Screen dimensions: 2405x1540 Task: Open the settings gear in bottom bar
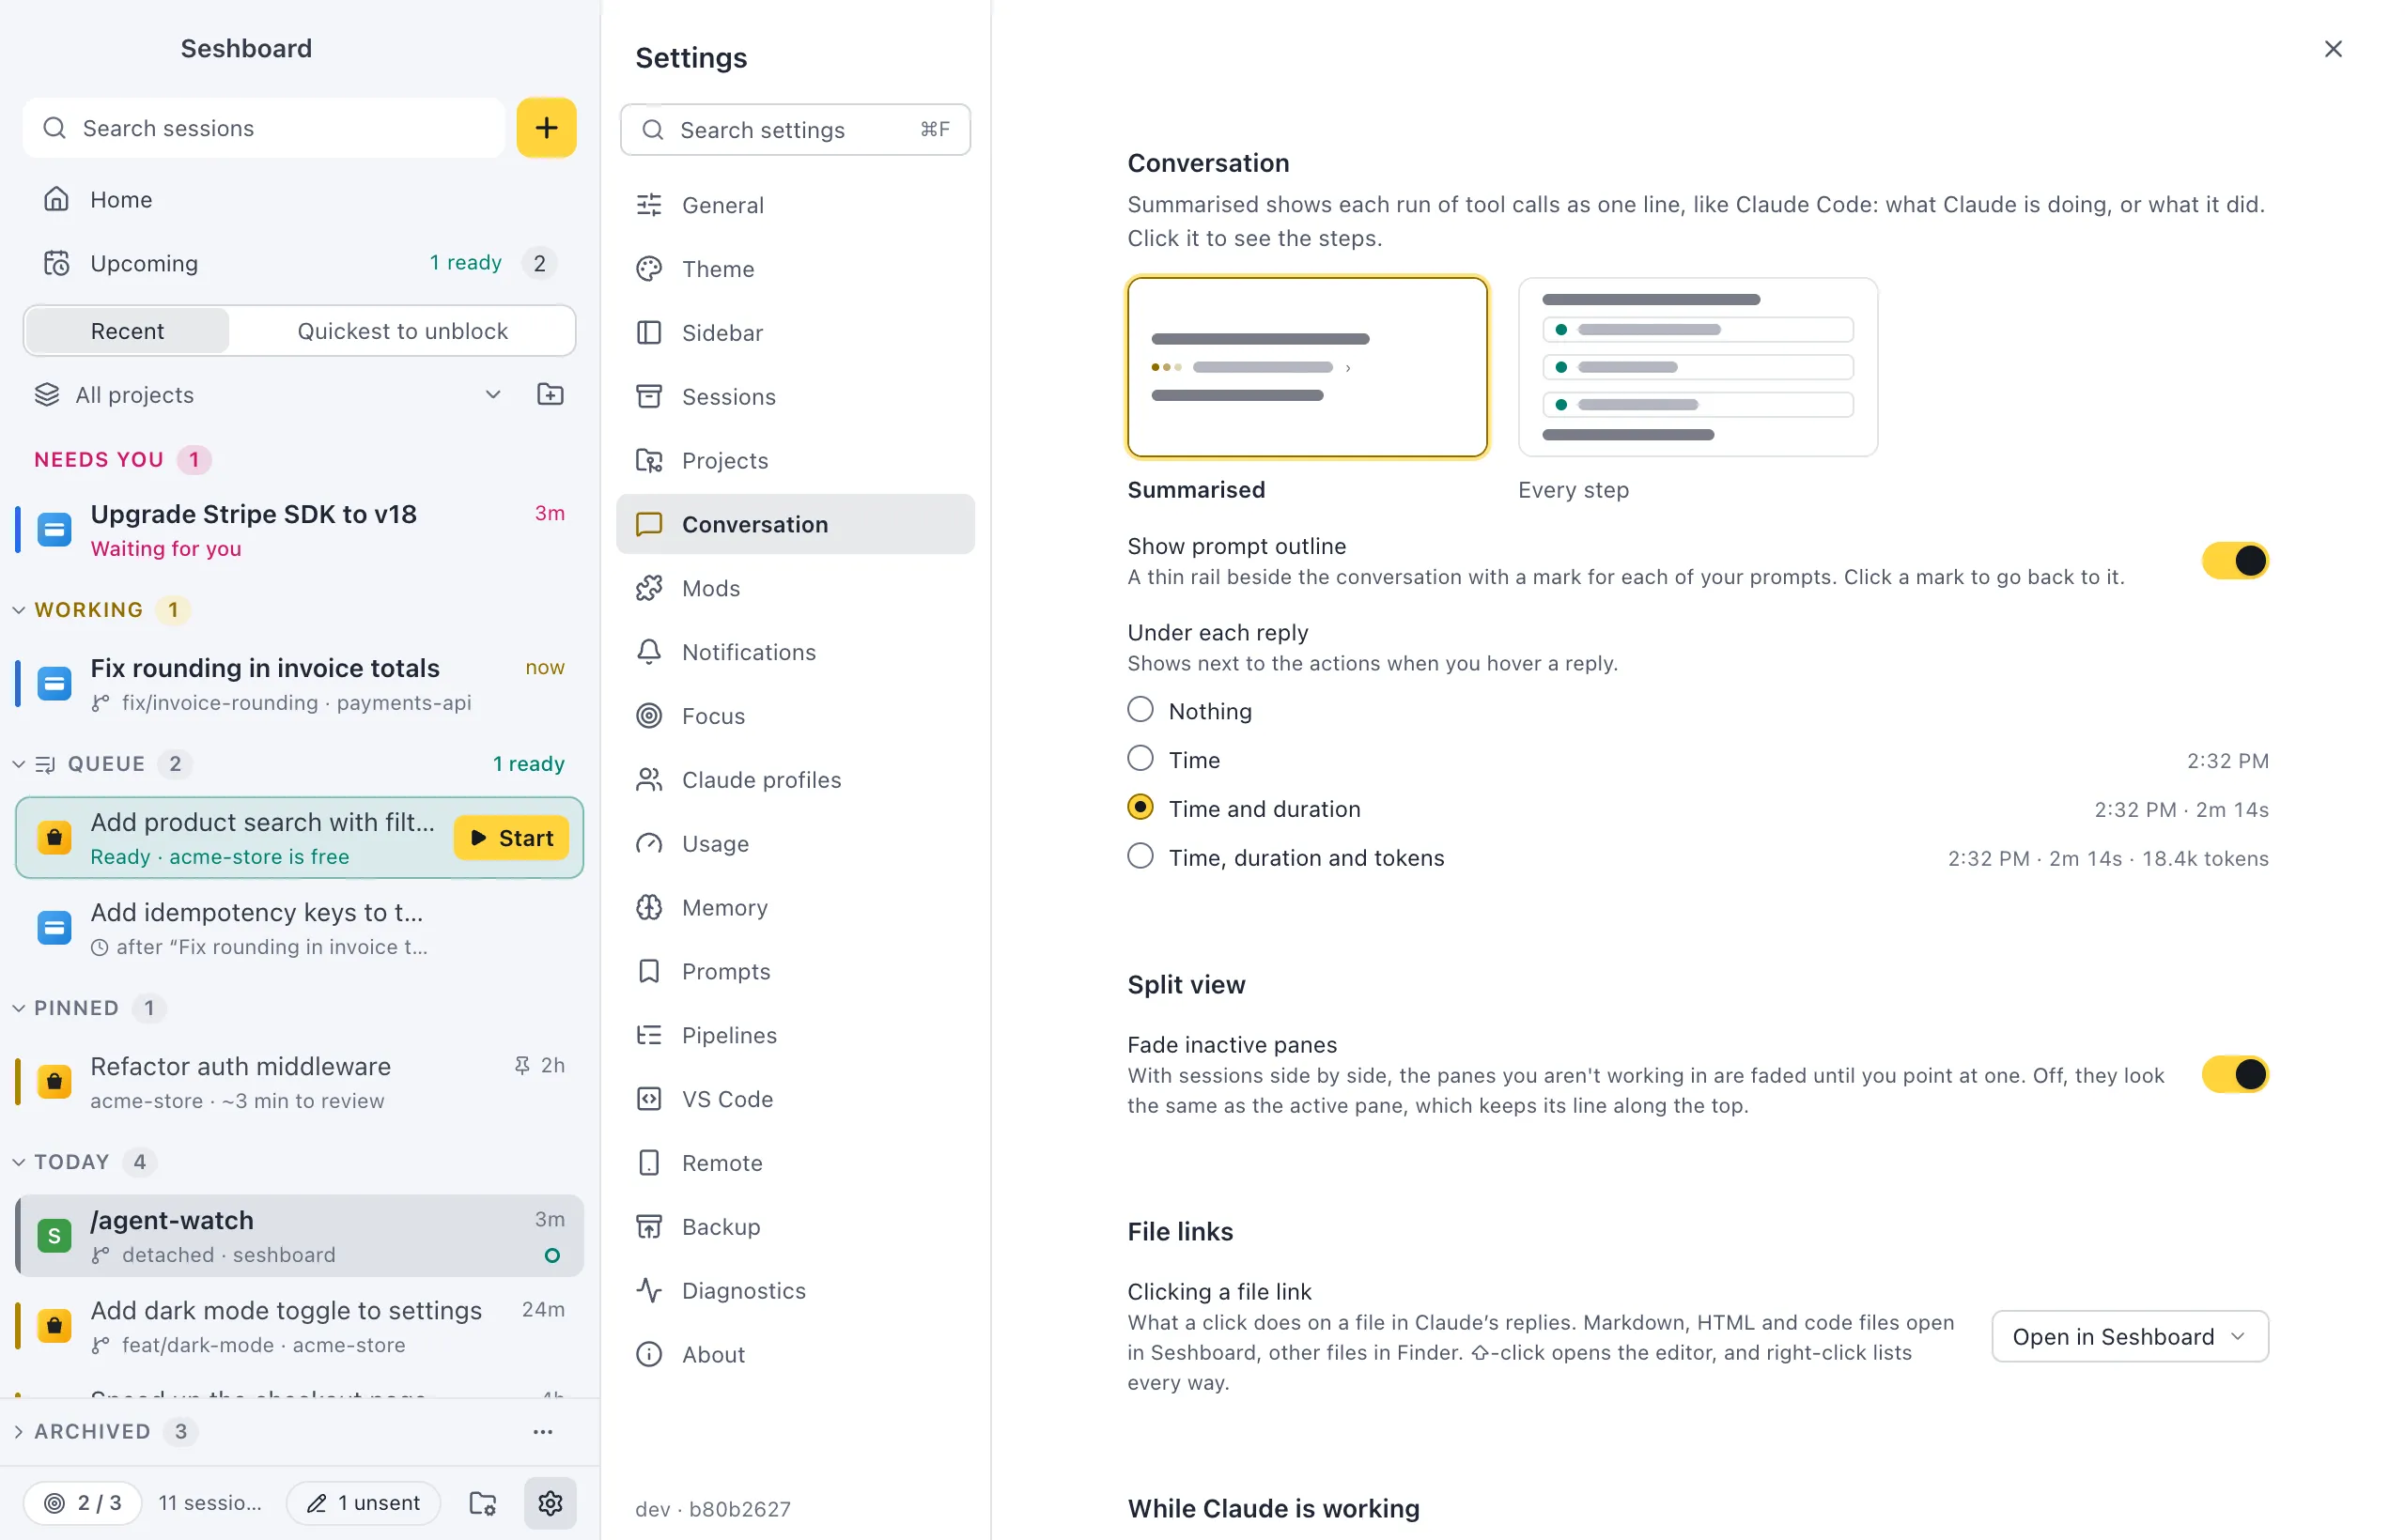point(551,1502)
